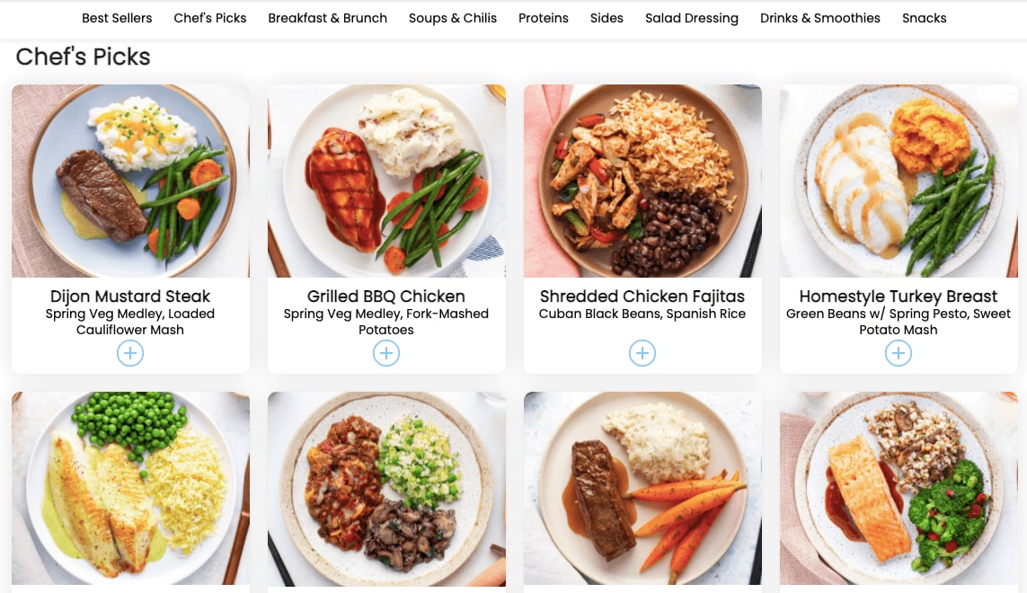
Task: Add Shredded Chicken Fajitas with plus icon
Action: (642, 353)
